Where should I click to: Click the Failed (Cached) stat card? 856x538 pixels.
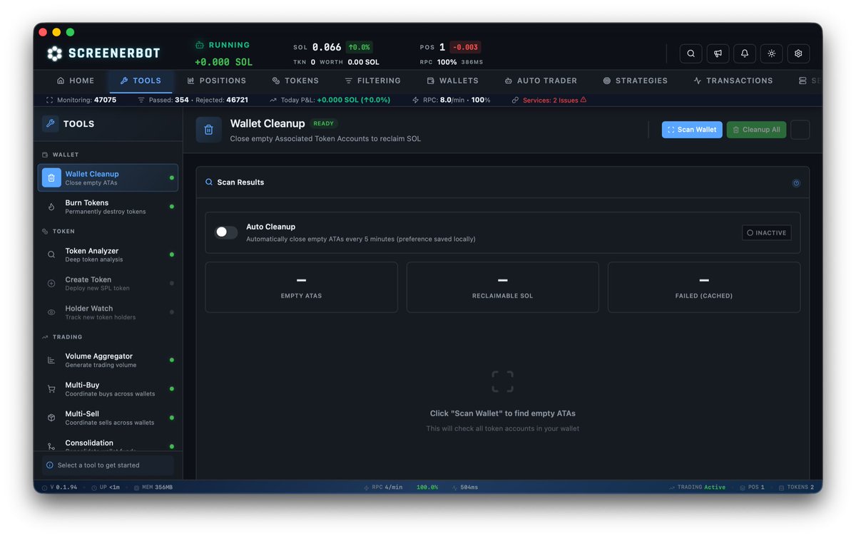(704, 287)
